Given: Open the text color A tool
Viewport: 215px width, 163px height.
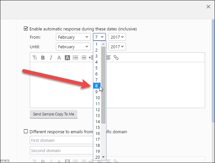Looking at the screenshot, I should [x=59, y=58].
